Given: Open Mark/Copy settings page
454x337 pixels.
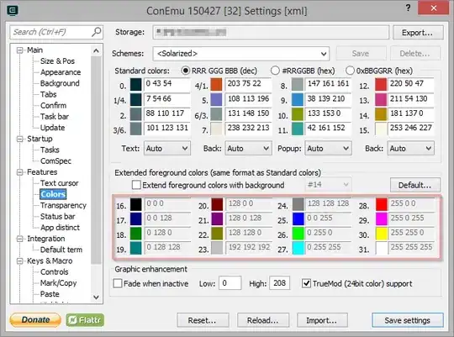Looking at the screenshot, I should coord(59,283).
